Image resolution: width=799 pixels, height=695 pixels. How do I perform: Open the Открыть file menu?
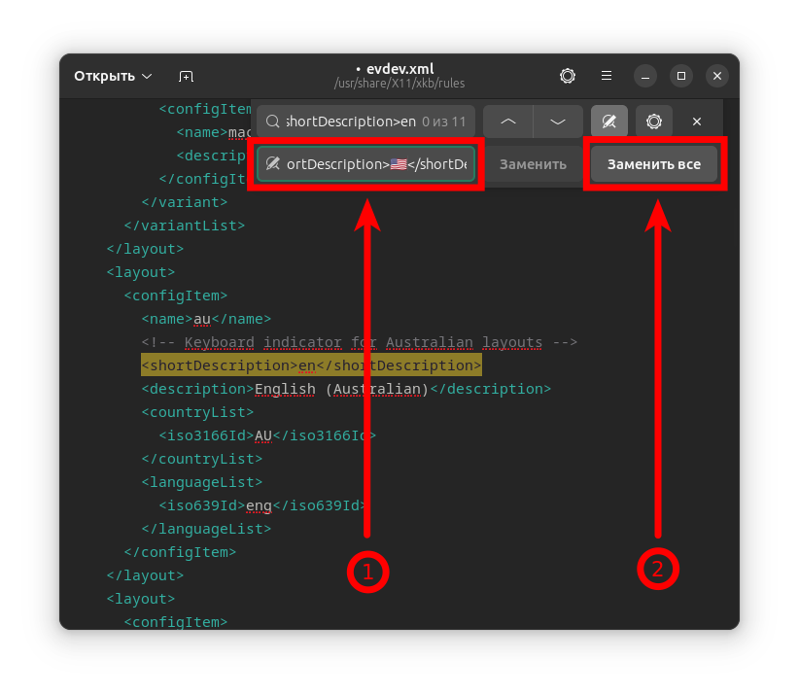coord(113,77)
